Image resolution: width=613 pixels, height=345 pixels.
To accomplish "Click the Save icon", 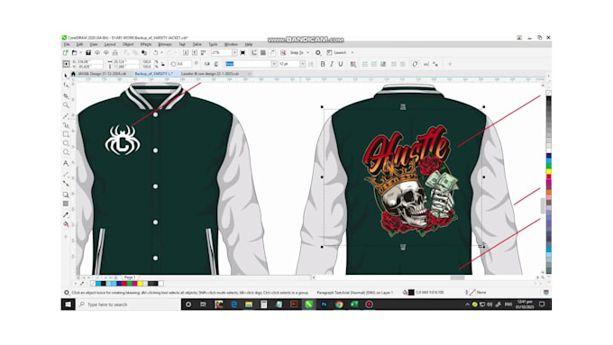I will (88, 52).
